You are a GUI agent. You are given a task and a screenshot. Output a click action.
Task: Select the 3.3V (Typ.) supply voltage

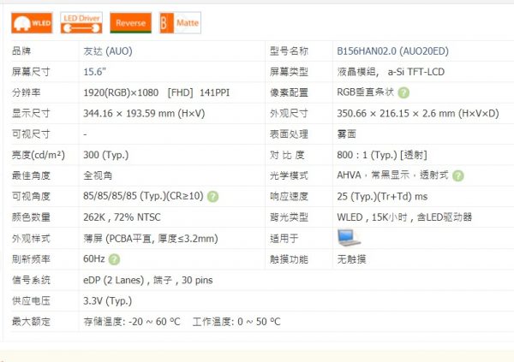[108, 300]
